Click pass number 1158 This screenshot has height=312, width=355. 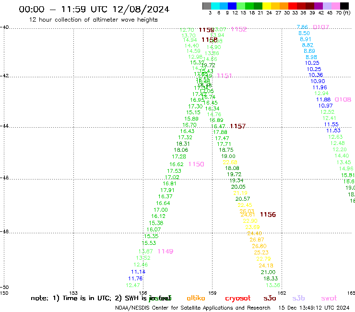coord(210,40)
